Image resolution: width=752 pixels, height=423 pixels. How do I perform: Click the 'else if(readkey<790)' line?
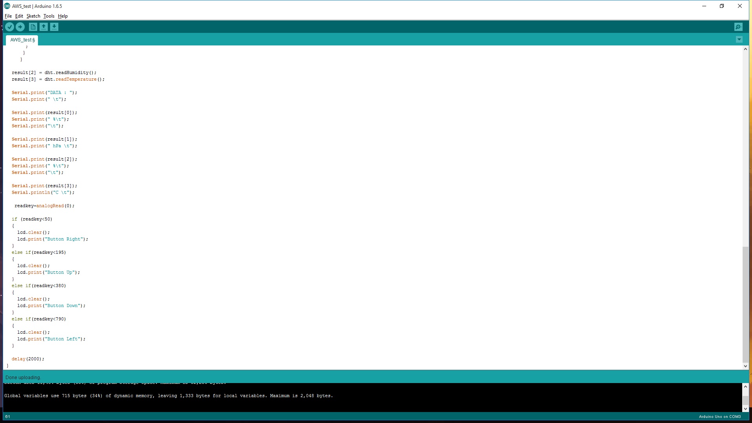39,319
